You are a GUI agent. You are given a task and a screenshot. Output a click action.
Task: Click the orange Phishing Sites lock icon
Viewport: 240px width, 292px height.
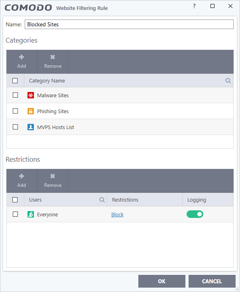31,112
